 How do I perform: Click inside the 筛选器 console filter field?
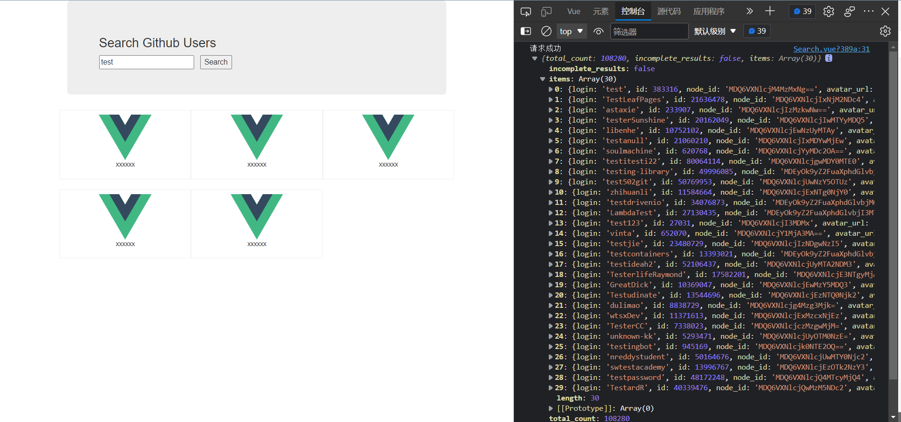649,31
